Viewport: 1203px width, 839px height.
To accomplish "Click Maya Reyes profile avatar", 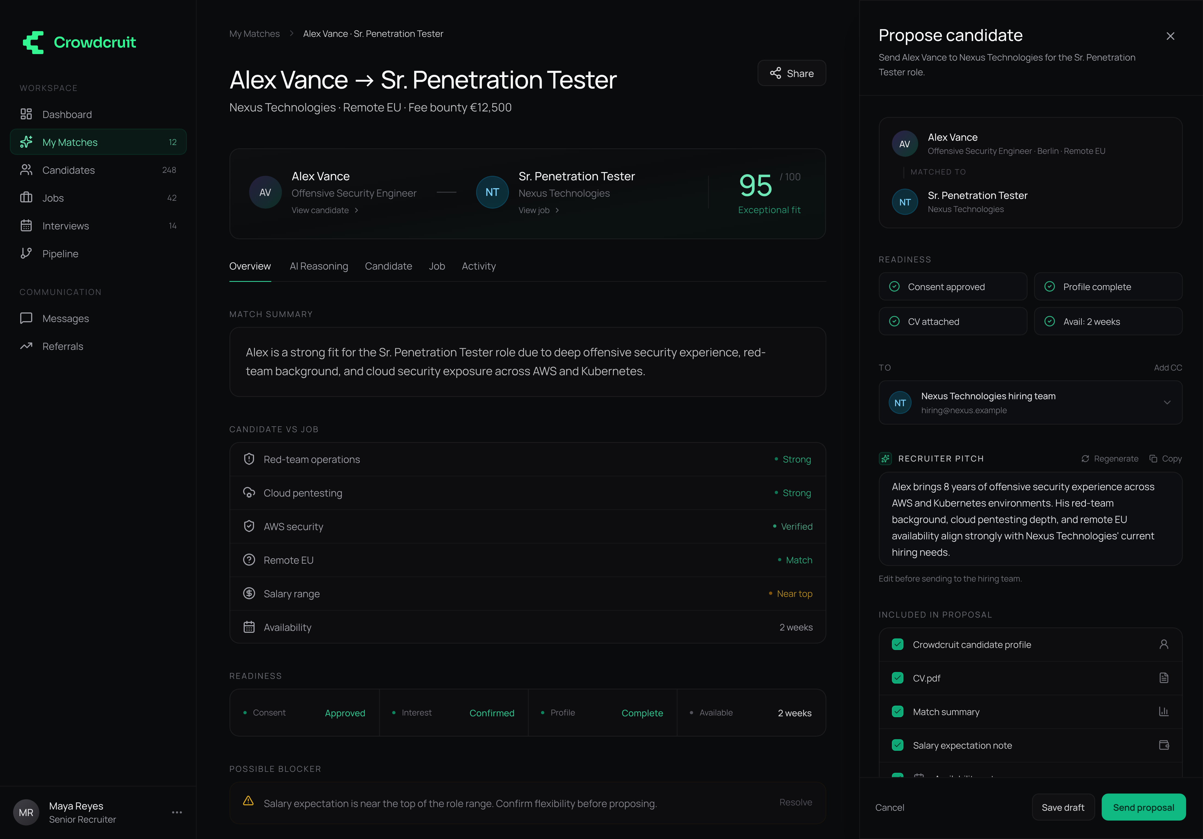I will 26,812.
